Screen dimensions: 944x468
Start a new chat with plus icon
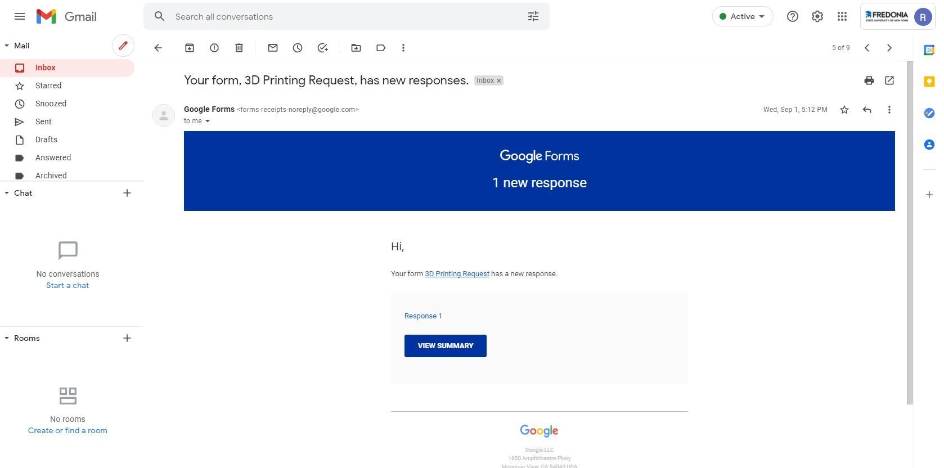(127, 193)
